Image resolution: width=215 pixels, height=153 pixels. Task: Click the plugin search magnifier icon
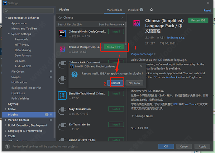coord(60,18)
